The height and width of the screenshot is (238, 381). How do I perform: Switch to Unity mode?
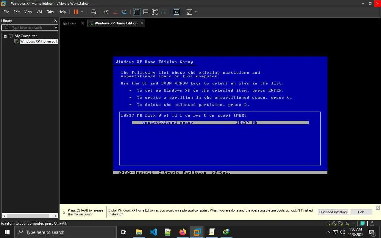(x=164, y=12)
